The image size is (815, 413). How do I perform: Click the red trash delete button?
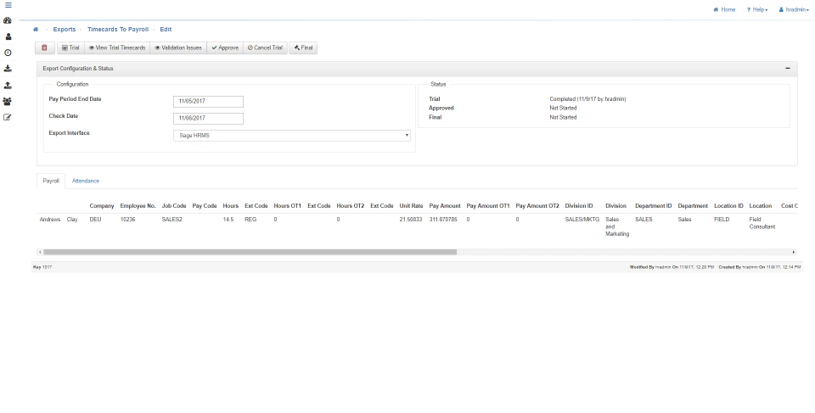(x=45, y=47)
